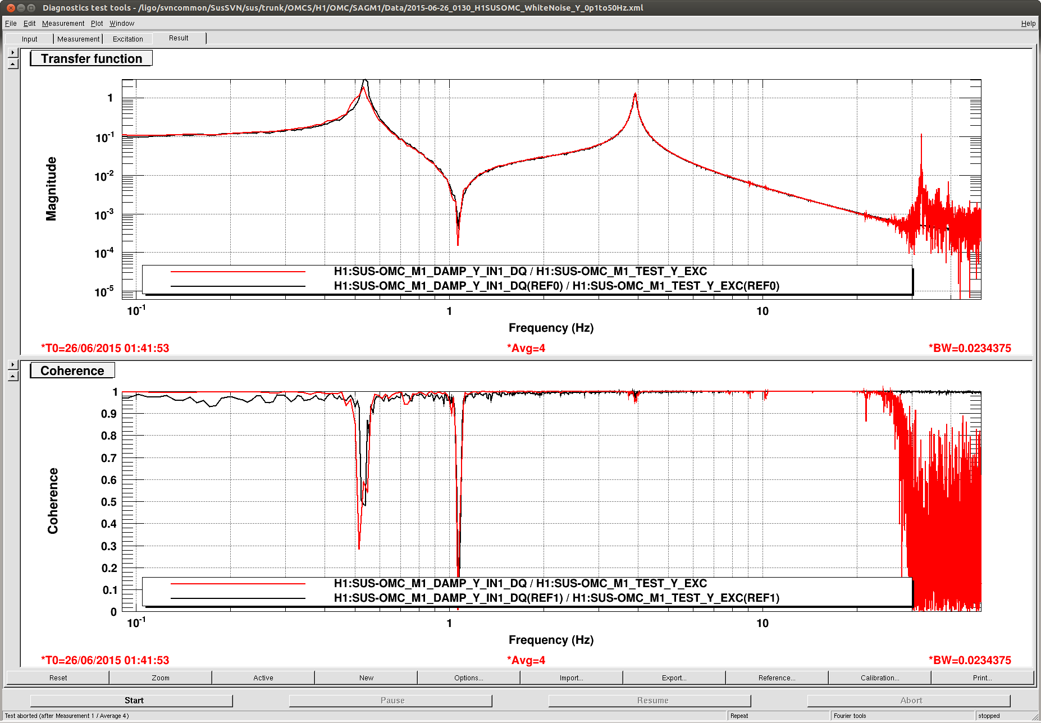Viewport: 1041px width, 723px height.
Task: Click the red legend line in Transfer function plot
Action: pos(238,272)
